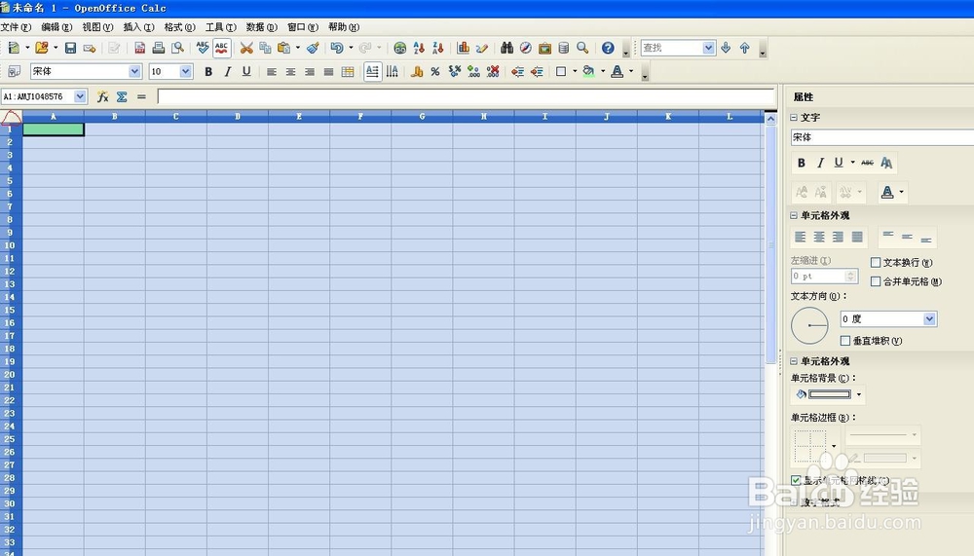Open the 文件 menu
Screen dimensions: 974x556
pos(16,27)
